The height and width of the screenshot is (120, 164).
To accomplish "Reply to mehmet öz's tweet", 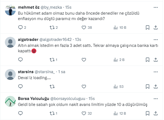I will click(x=20, y=27).
